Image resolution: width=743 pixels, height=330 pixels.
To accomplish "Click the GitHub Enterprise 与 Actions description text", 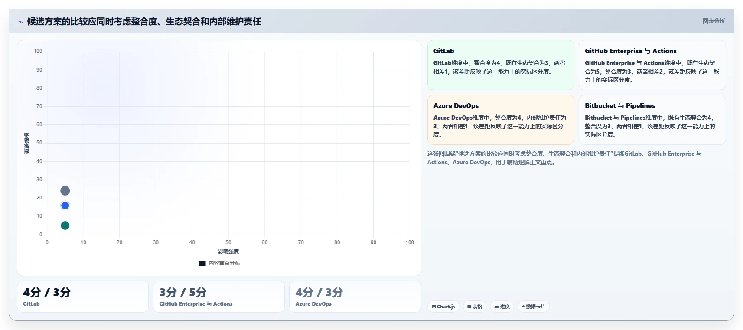I will coord(652,72).
